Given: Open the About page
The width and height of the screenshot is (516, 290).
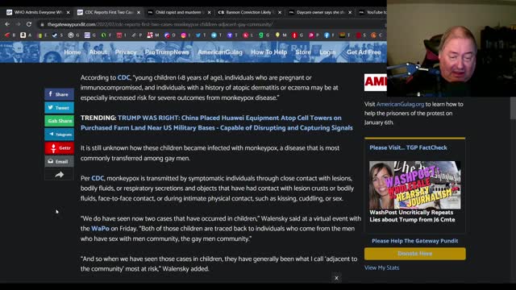Looking at the screenshot, I should pyautogui.click(x=98, y=52).
